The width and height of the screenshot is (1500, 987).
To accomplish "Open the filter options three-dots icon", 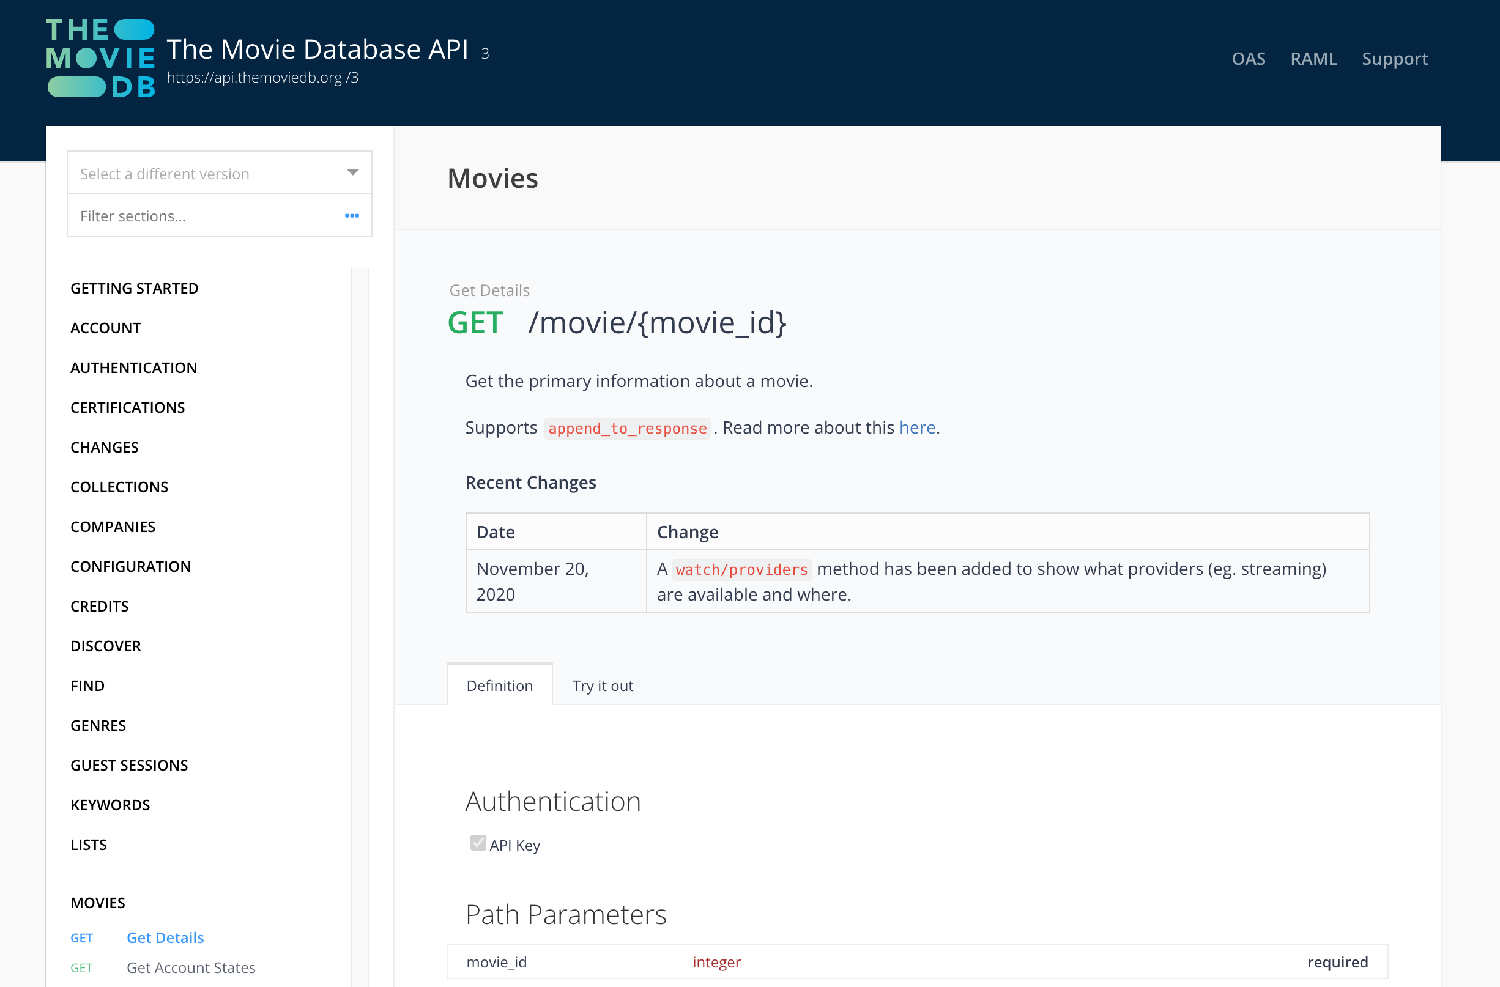I will point(352,216).
